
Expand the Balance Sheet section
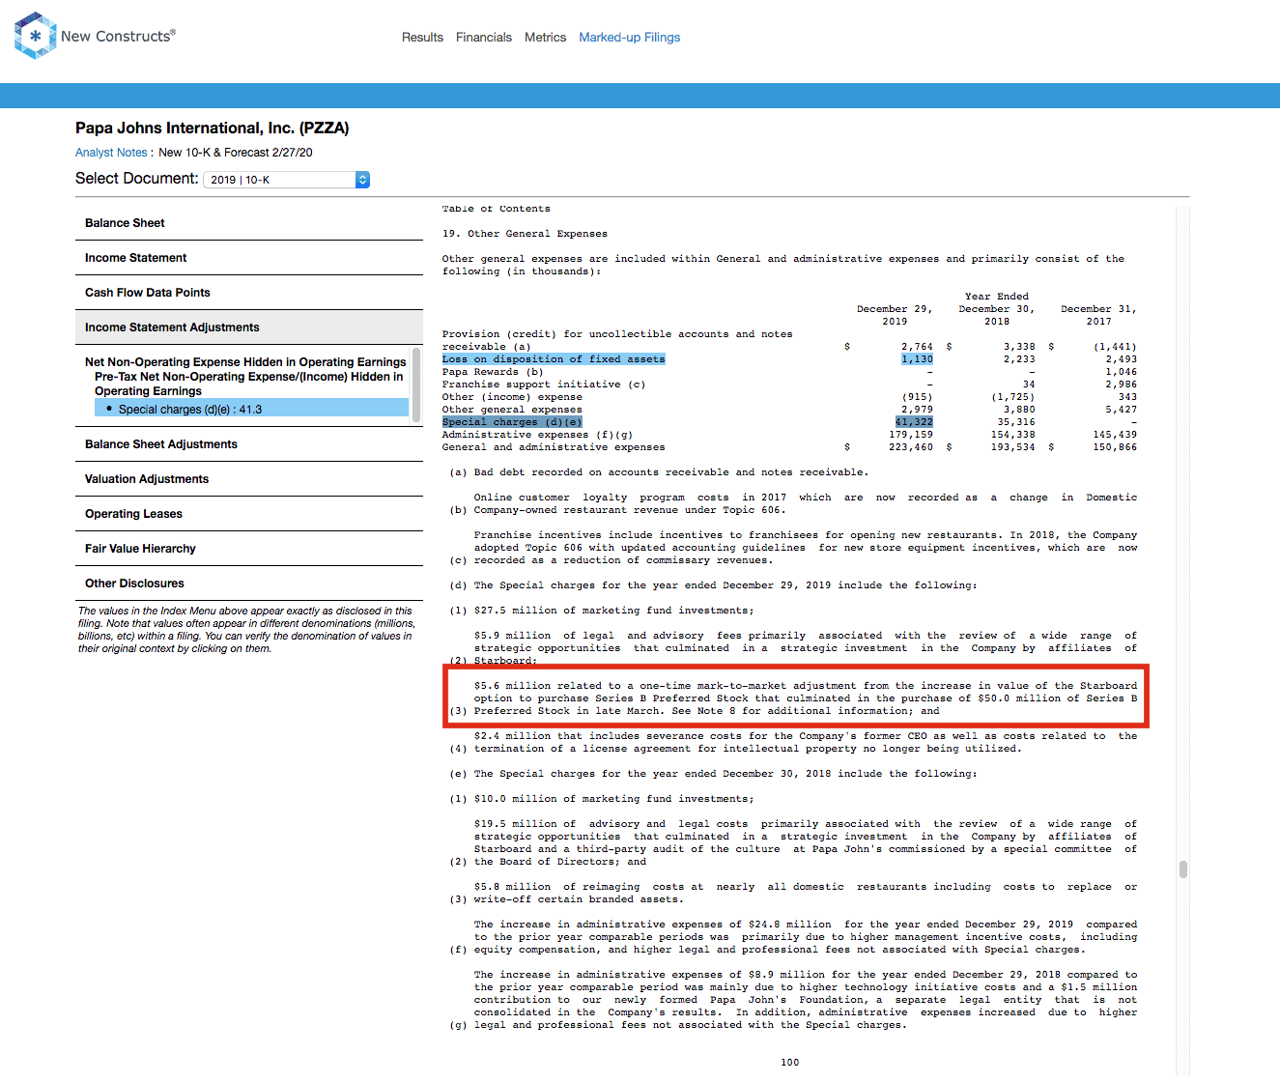pos(249,223)
